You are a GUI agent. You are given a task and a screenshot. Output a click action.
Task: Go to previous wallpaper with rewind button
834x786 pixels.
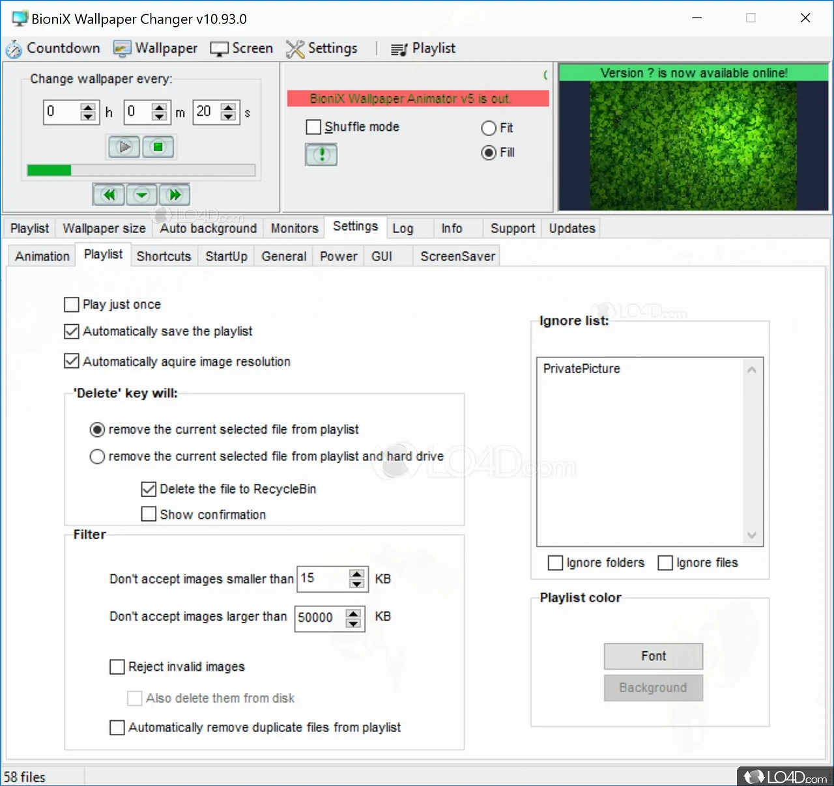[x=109, y=195]
